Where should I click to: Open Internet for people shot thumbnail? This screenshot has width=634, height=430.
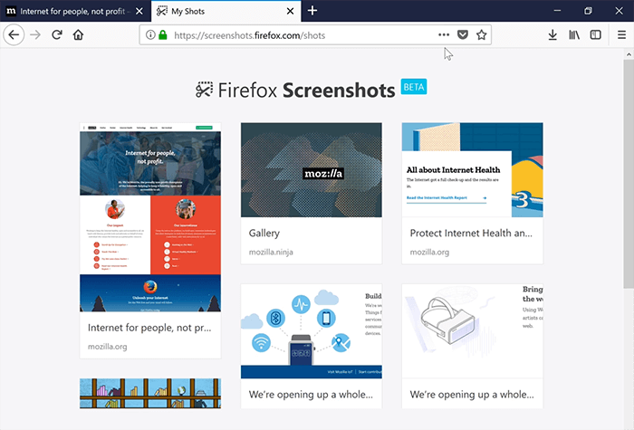(150, 217)
